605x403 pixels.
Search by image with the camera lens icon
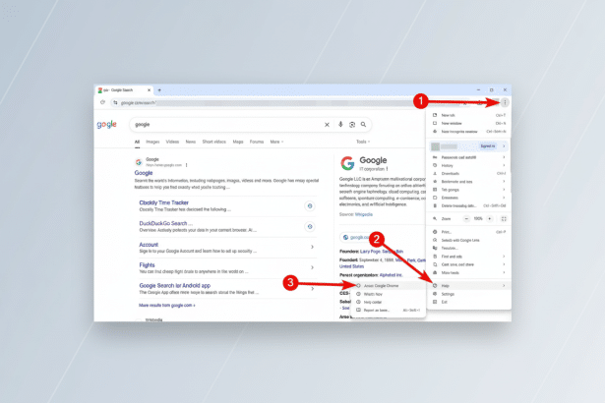point(352,125)
